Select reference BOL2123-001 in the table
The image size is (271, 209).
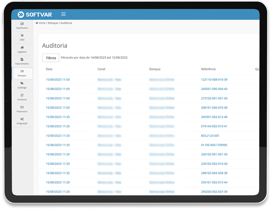[x=210, y=135]
